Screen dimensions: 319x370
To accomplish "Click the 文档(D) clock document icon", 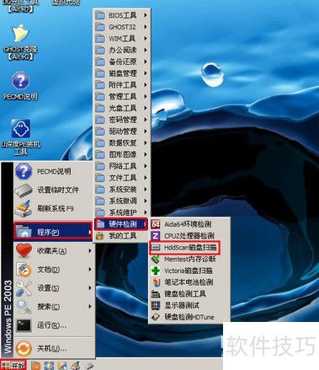I will click(24, 270).
